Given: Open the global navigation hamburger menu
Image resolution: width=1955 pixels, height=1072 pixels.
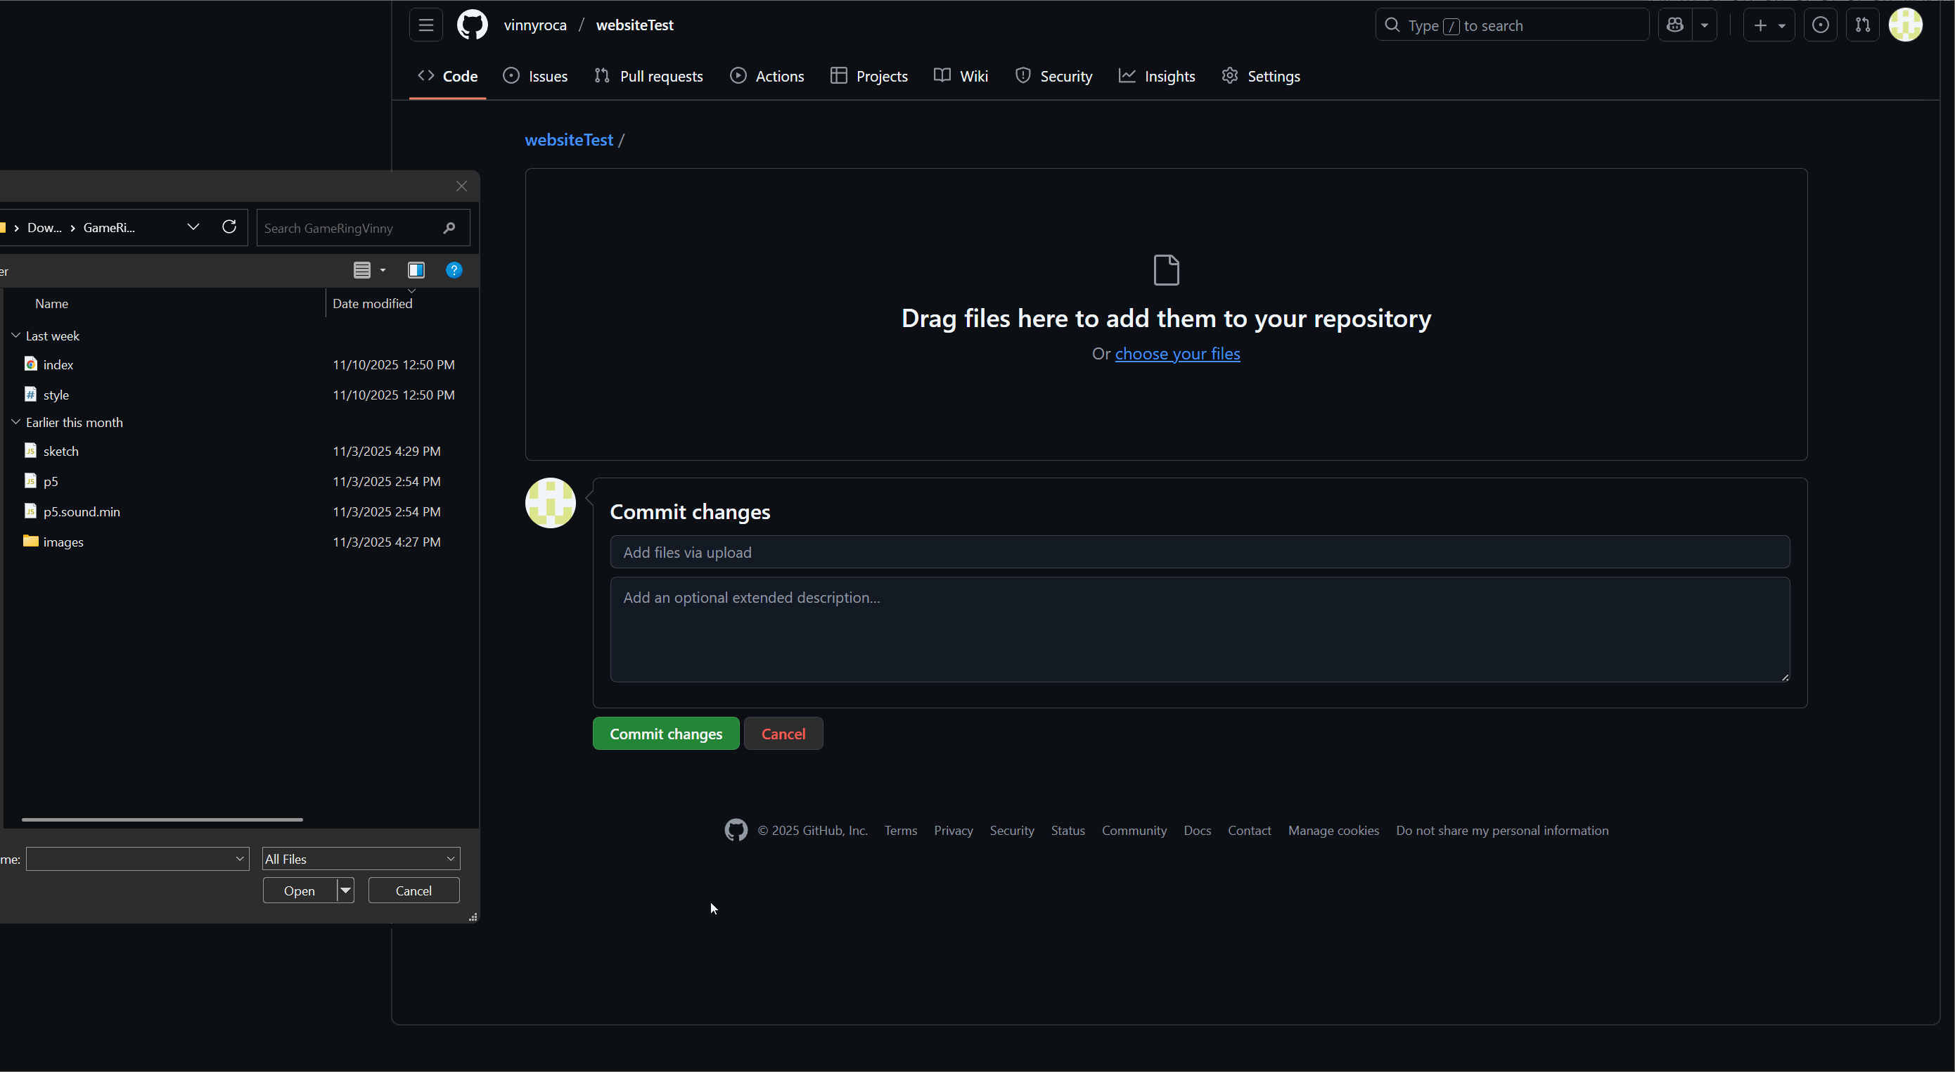Looking at the screenshot, I should 425,25.
